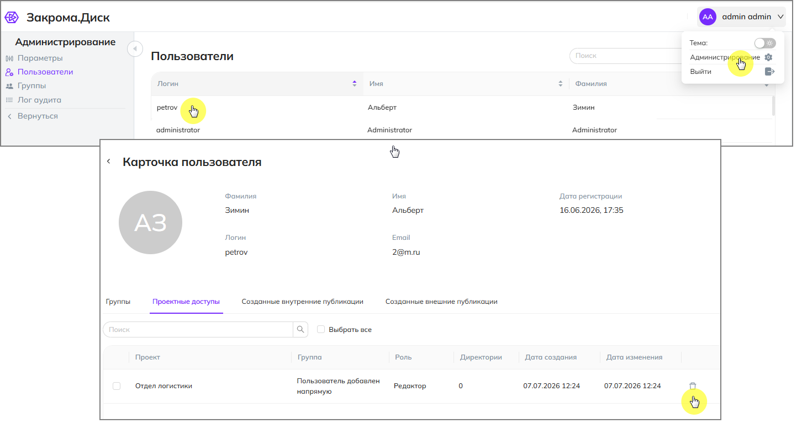Click the Поиск field above users table
The height and width of the screenshot is (429, 802).
pos(624,56)
